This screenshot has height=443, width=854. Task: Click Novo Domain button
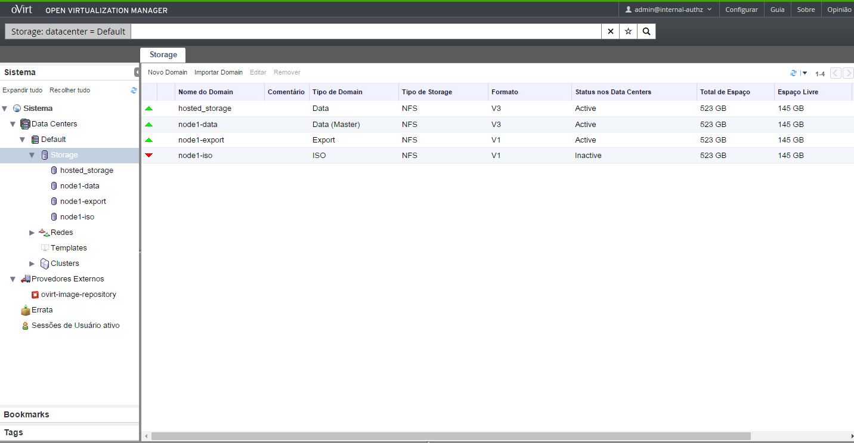168,72
